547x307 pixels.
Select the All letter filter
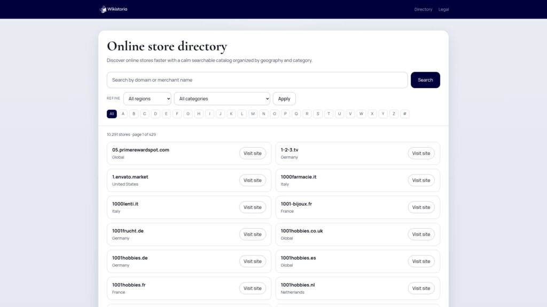[112, 114]
